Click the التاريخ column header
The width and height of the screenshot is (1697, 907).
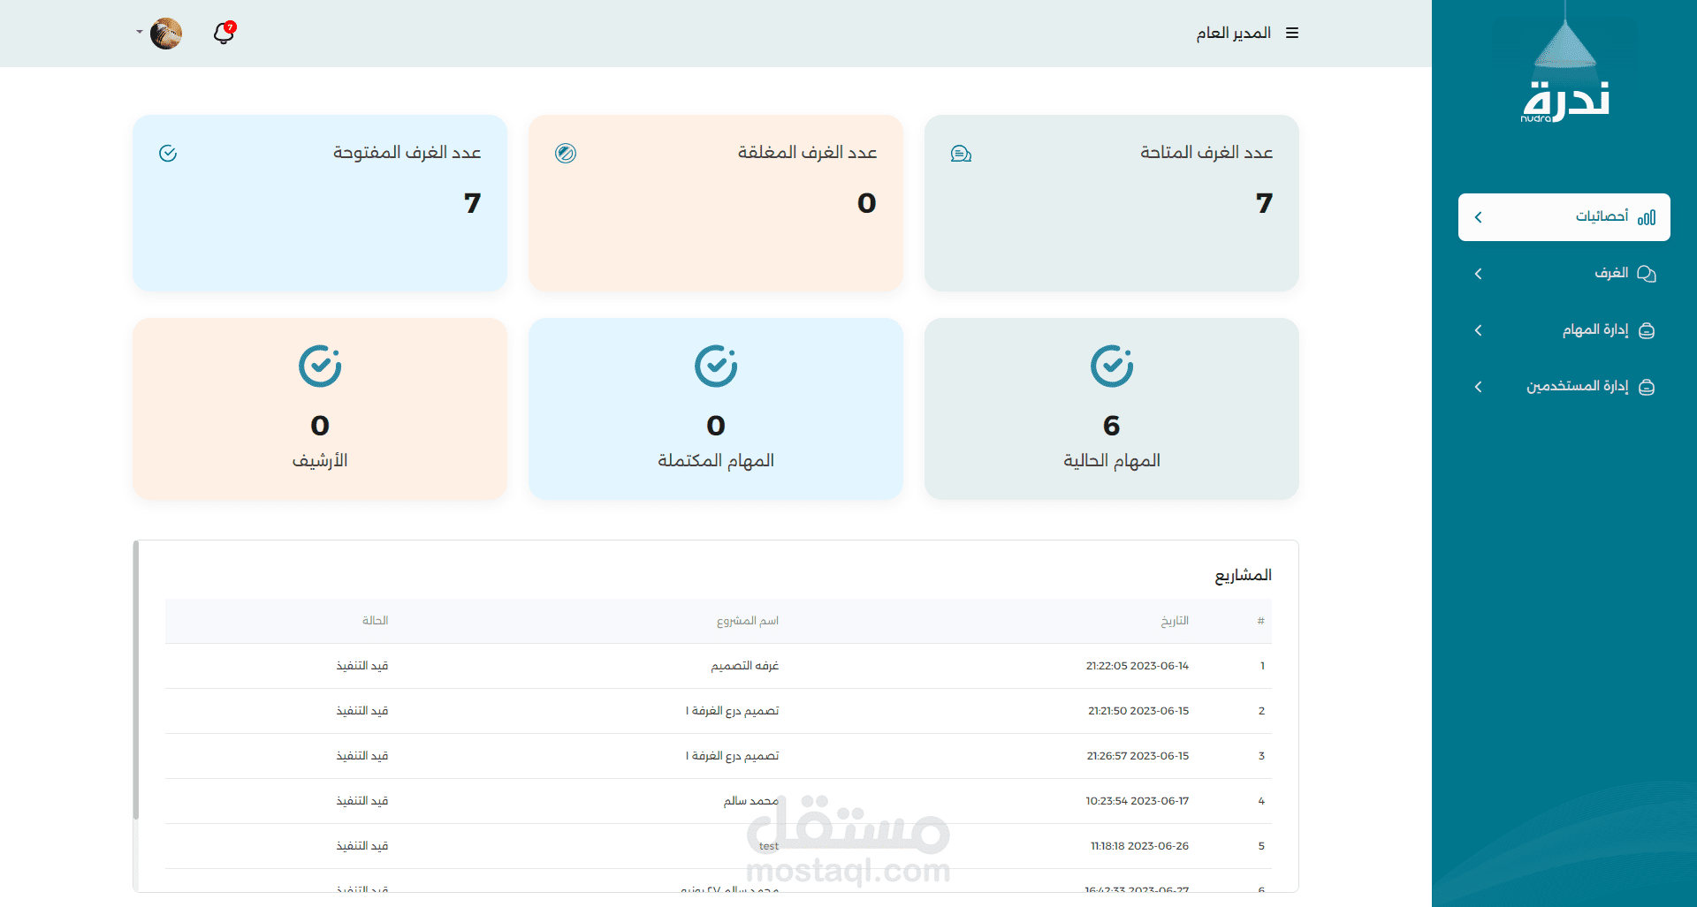pos(1175,621)
